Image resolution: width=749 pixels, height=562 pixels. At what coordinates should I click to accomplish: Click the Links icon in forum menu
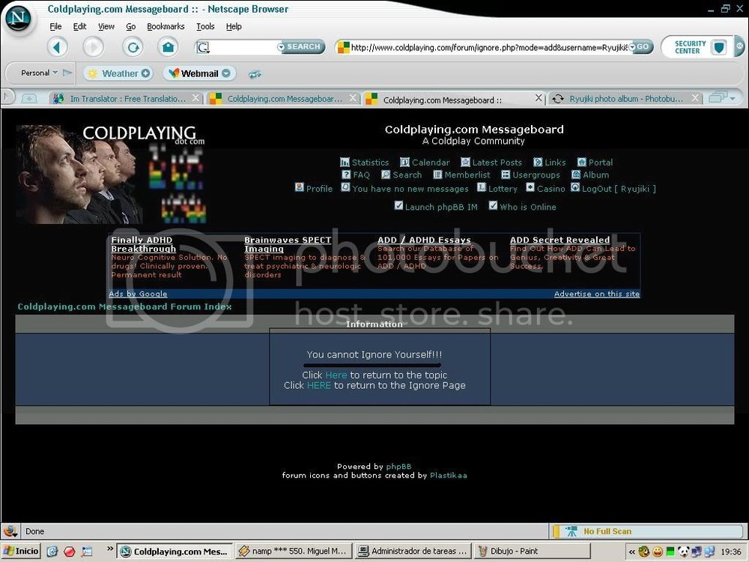coord(538,162)
